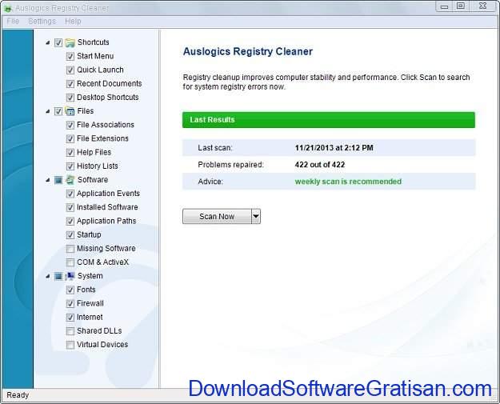Open the Help menu

point(73,22)
